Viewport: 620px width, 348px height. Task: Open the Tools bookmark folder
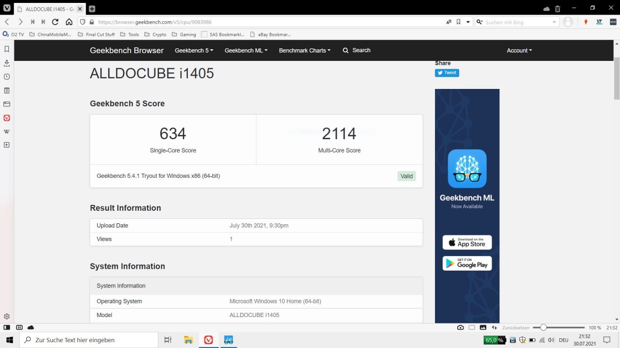[129, 34]
